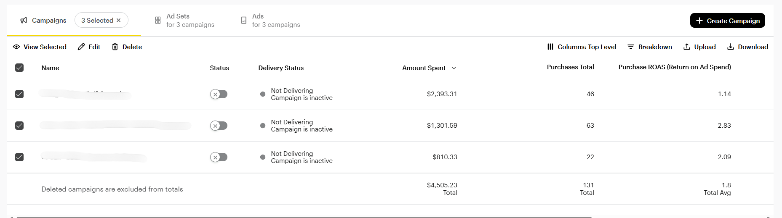
Task: Click the Purchase ROAS column header
Action: pos(675,67)
